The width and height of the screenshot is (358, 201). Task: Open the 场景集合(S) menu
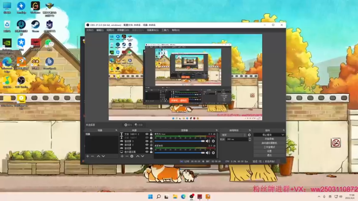153,30
